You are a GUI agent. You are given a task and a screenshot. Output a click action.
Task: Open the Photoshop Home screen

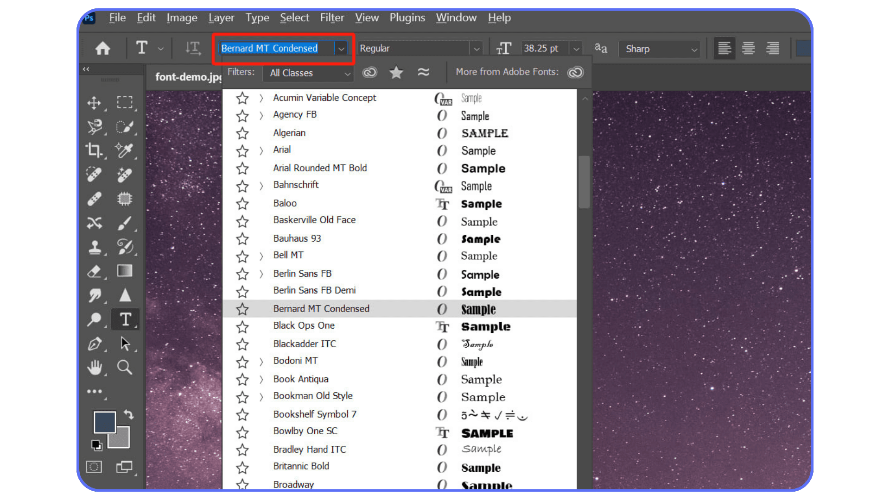pyautogui.click(x=102, y=48)
